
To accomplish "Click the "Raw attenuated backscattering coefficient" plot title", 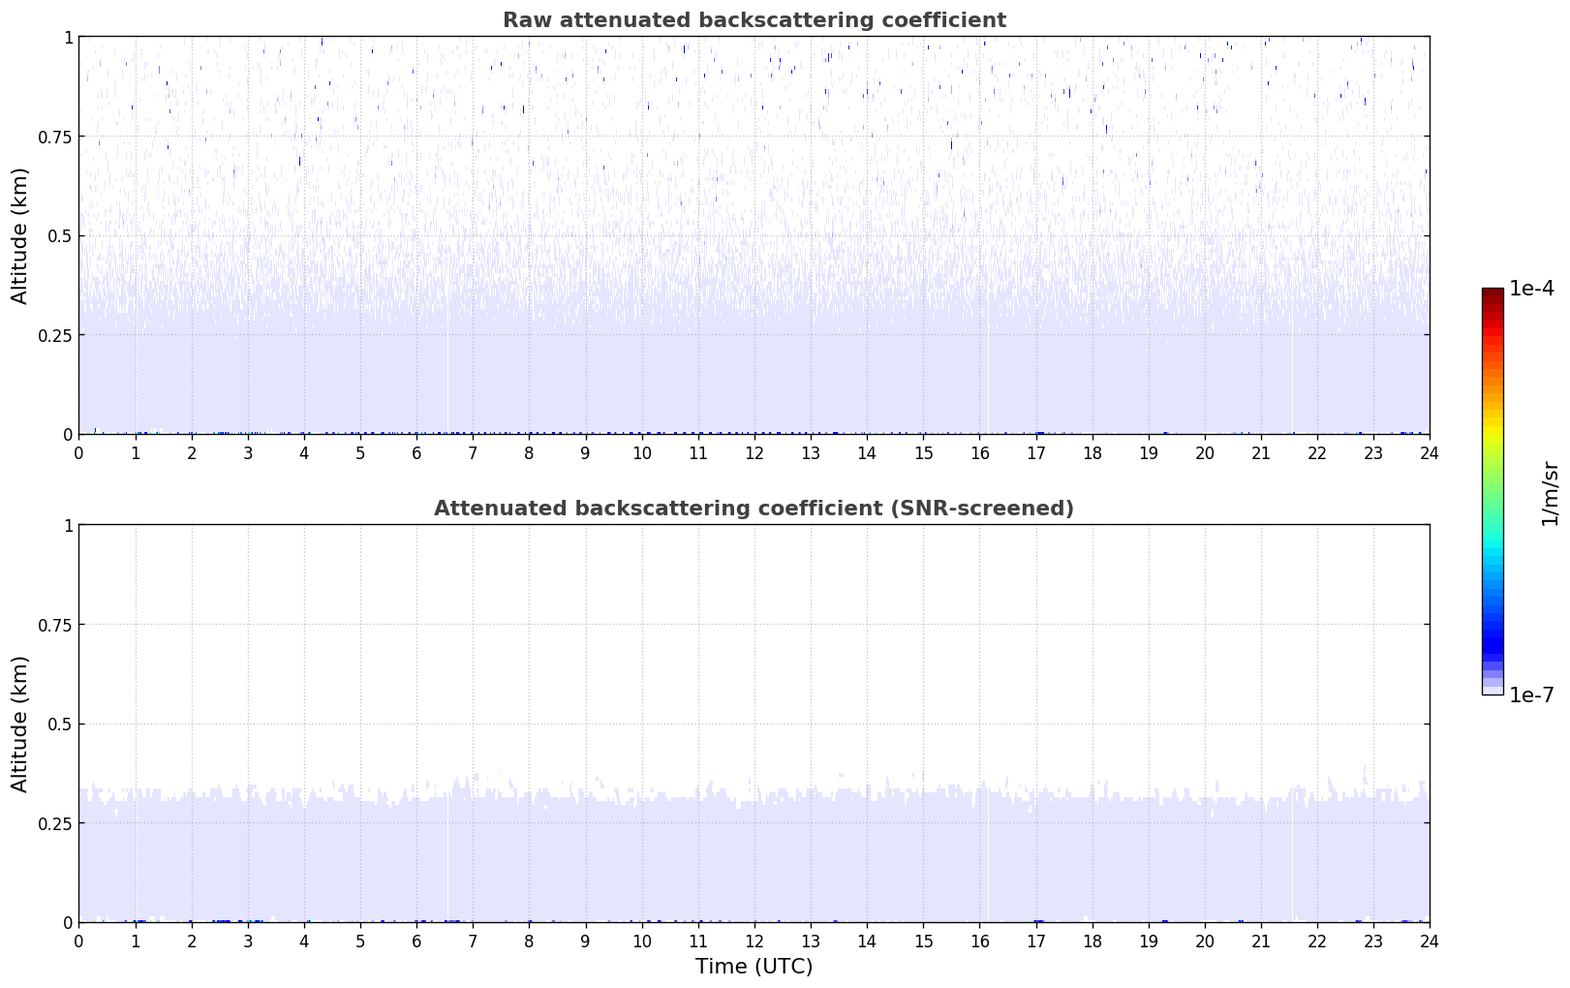I will pyautogui.click(x=754, y=20).
